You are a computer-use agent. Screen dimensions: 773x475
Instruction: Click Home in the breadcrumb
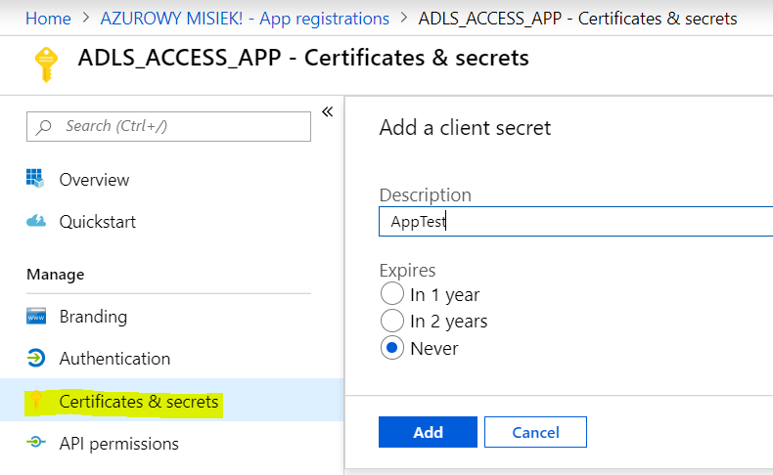[x=48, y=19]
